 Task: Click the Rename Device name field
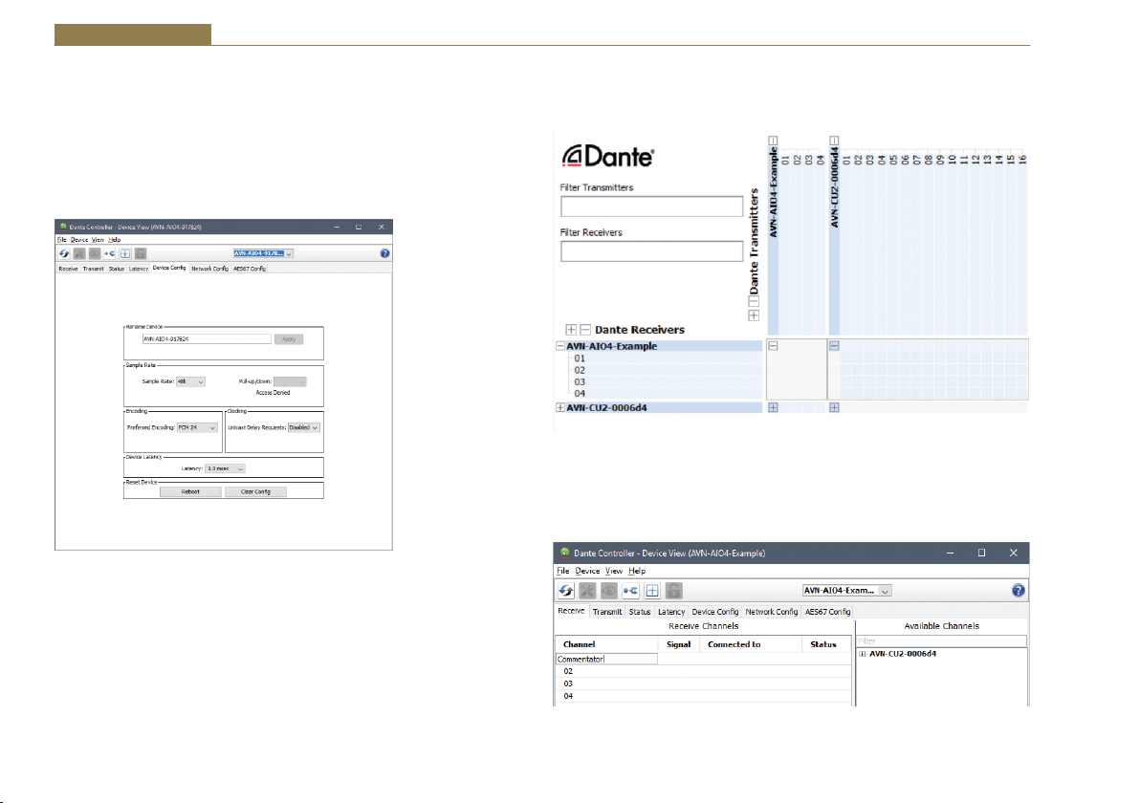207,339
